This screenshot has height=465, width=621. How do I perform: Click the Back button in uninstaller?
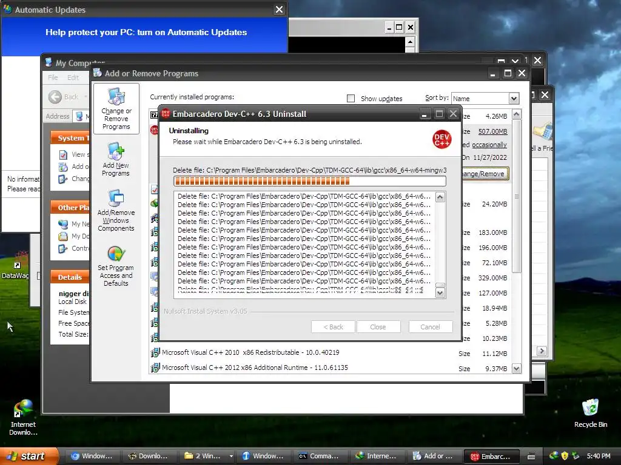[333, 327]
